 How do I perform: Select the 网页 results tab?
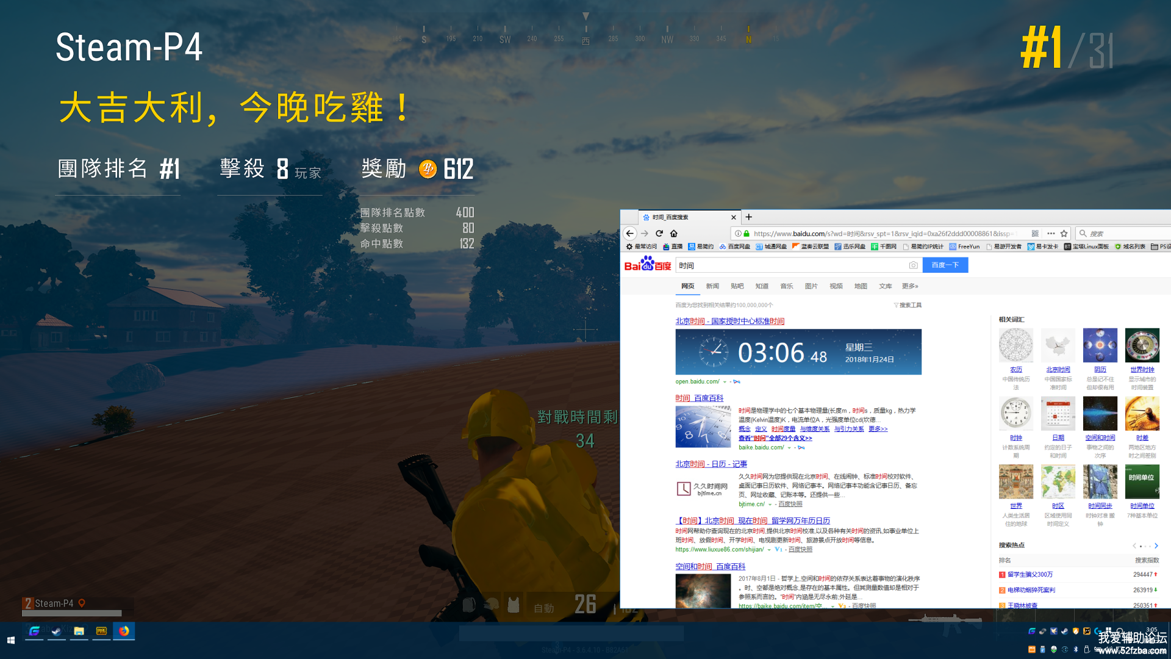[688, 286]
